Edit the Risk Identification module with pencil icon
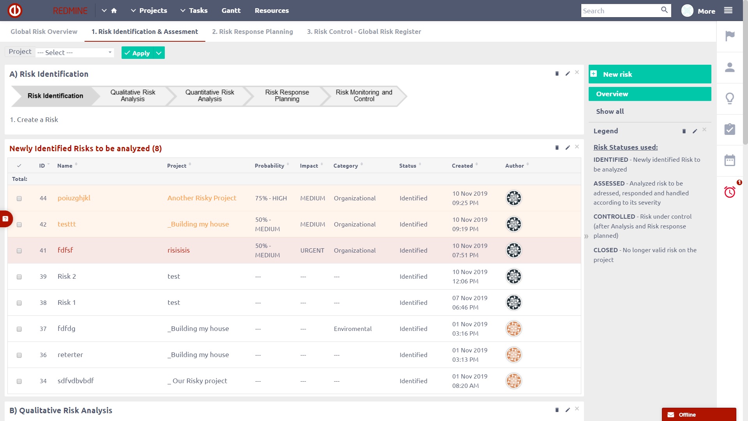Image resolution: width=748 pixels, height=421 pixels. coord(568,73)
